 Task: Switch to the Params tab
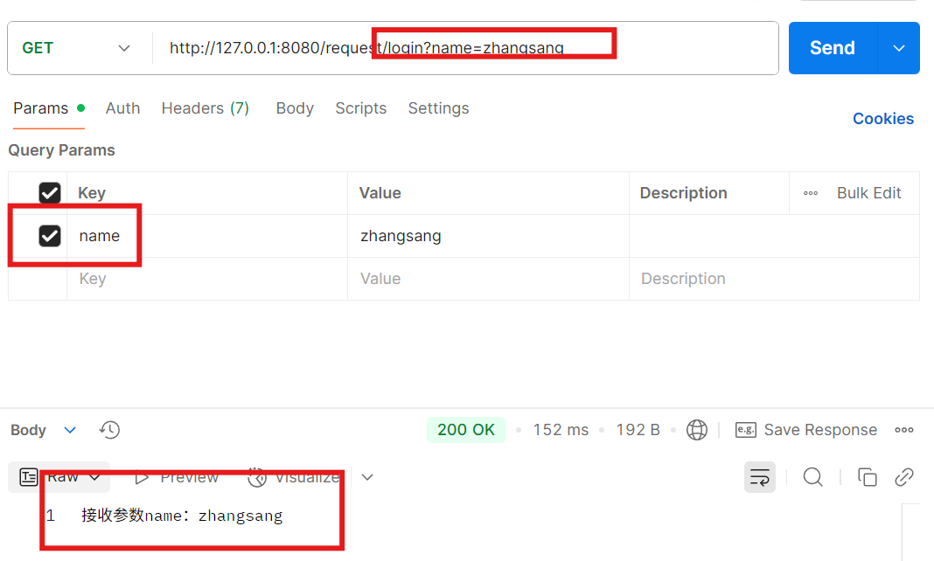pyautogui.click(x=49, y=108)
